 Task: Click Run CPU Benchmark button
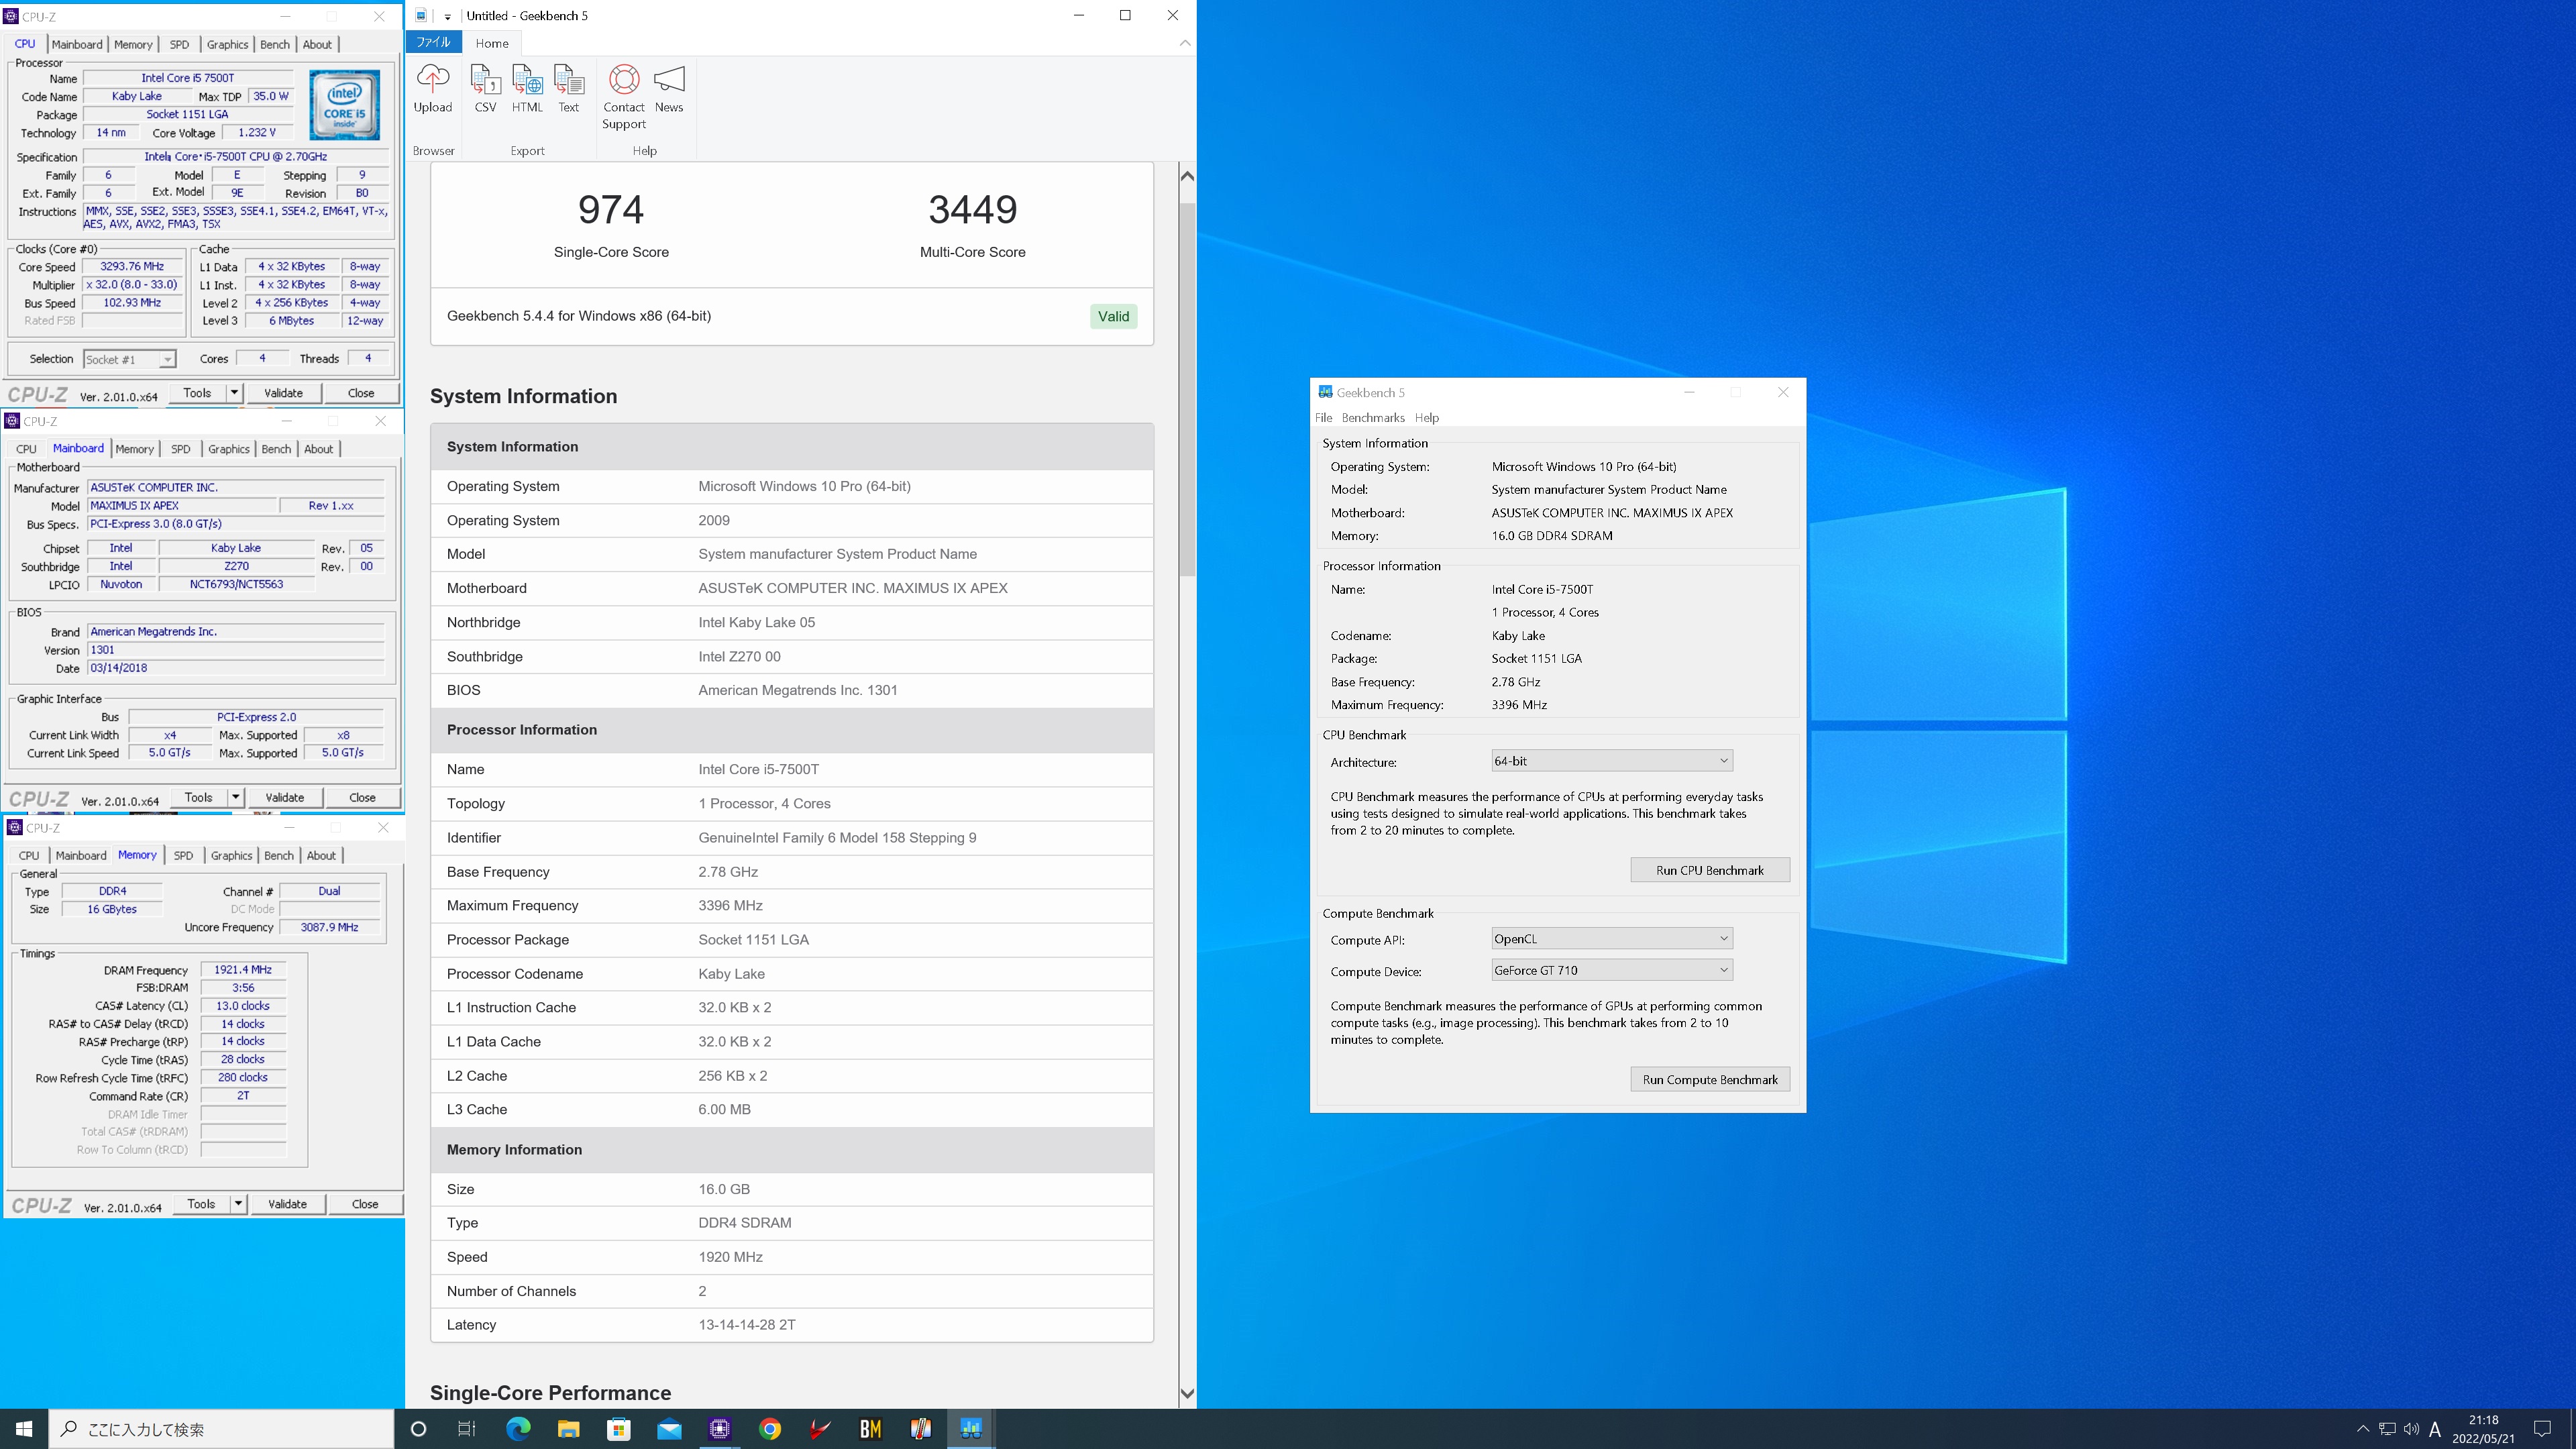click(1709, 870)
